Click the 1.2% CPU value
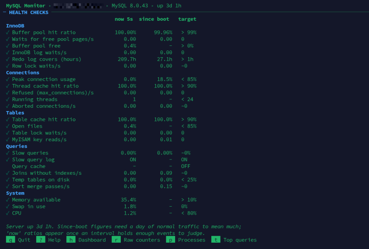The image size is (369, 249). point(130,213)
